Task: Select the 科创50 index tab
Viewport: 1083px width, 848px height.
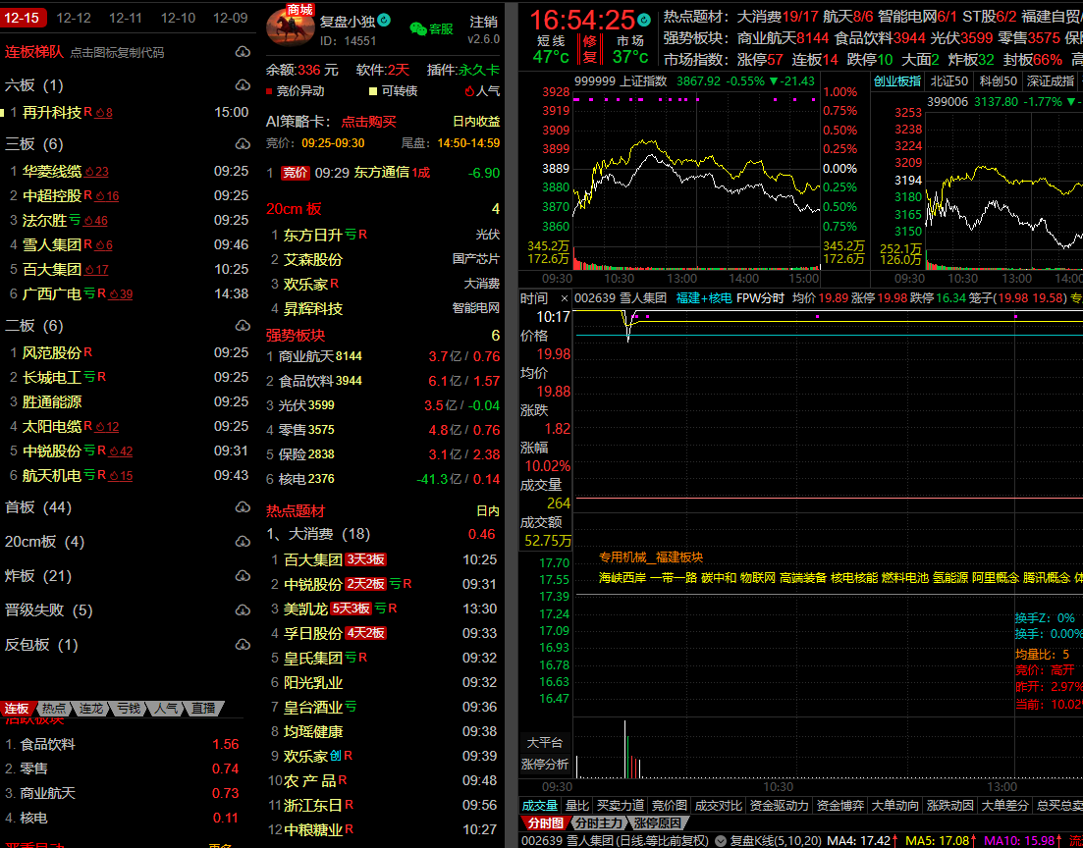Action: 997,81
